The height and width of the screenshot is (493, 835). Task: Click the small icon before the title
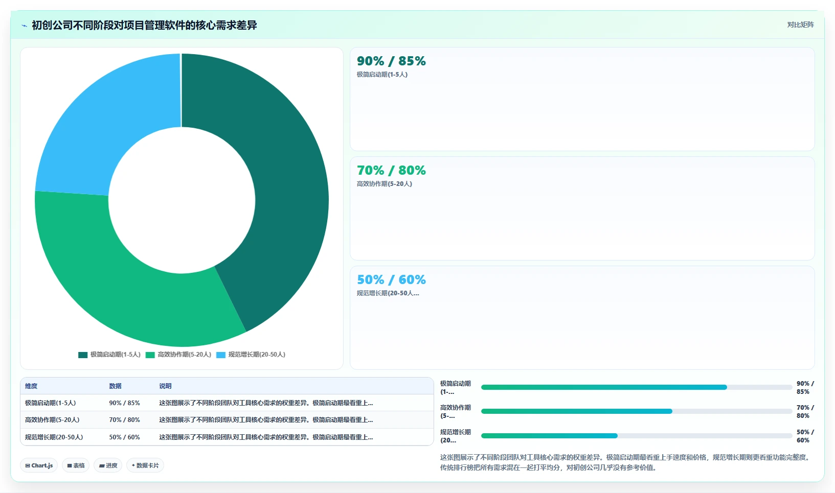[24, 26]
